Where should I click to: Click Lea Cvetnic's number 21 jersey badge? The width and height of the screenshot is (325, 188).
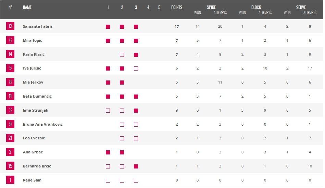click(10, 138)
